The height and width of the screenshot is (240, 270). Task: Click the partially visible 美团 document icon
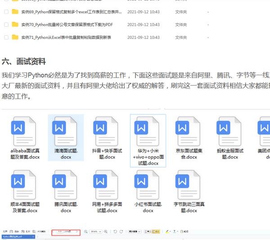(264, 131)
